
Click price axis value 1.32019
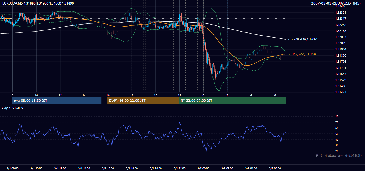click(341, 43)
